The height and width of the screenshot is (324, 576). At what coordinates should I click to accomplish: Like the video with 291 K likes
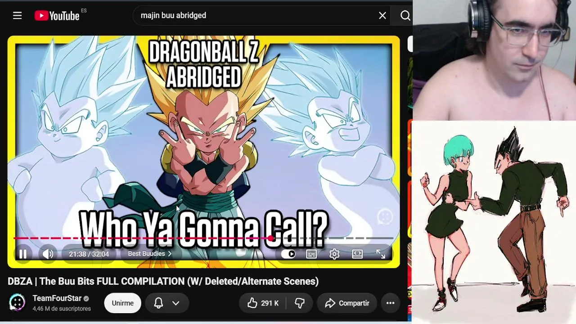pos(263,303)
